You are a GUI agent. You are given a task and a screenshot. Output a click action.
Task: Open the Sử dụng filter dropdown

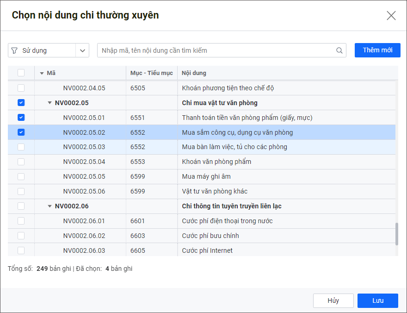82,50
